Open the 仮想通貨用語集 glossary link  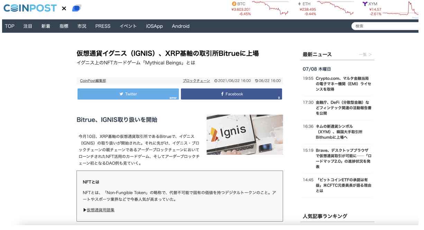click(101, 210)
